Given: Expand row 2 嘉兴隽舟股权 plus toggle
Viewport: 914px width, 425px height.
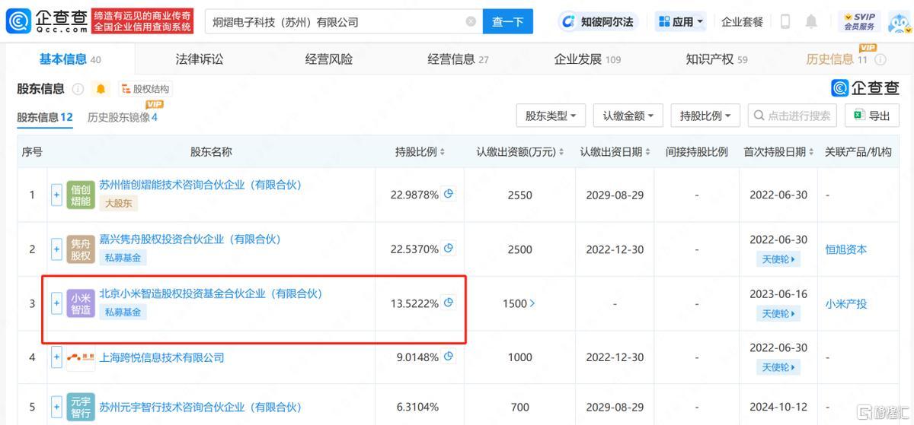Looking at the screenshot, I should (56, 249).
